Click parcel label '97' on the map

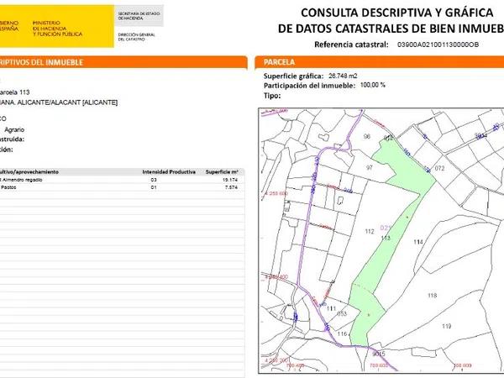(370, 167)
